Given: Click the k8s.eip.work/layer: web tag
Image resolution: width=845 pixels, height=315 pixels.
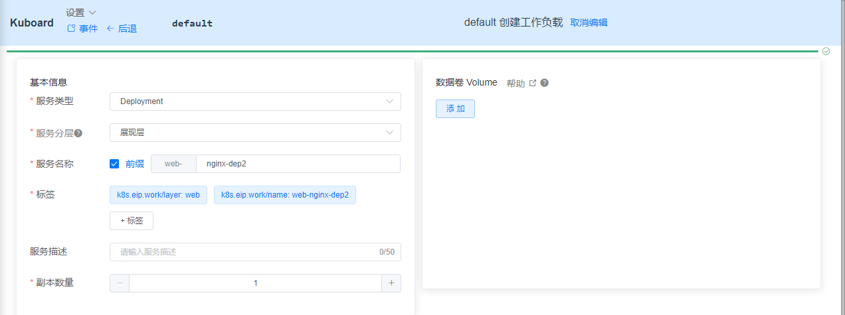Looking at the screenshot, I should point(158,195).
